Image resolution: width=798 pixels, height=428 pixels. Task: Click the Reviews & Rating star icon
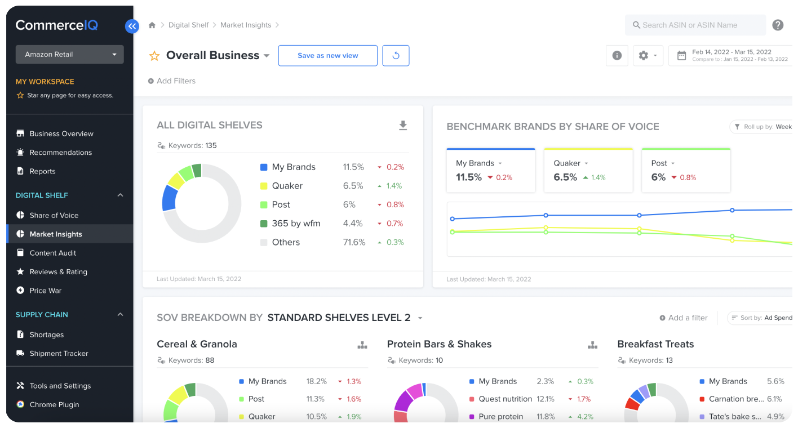pos(20,272)
